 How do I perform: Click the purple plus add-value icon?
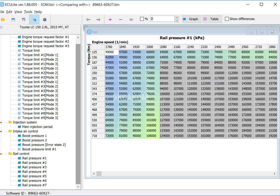click(110, 19)
